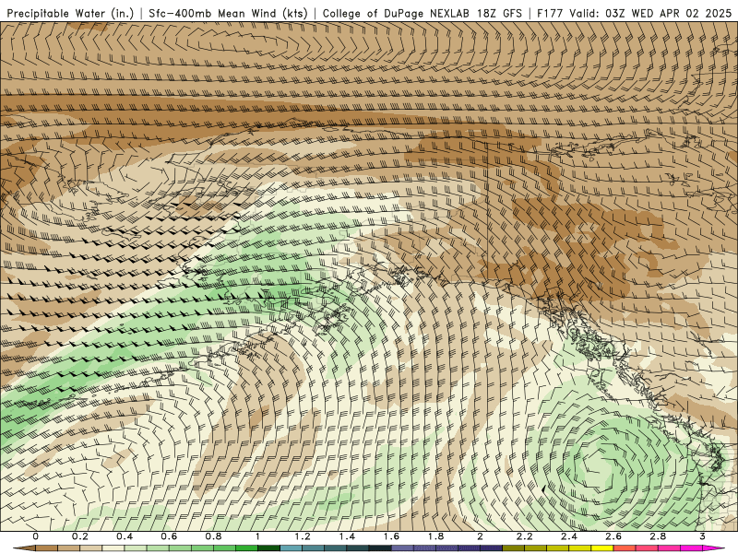Click the navy swatch left of the 2 tick

(x=469, y=548)
